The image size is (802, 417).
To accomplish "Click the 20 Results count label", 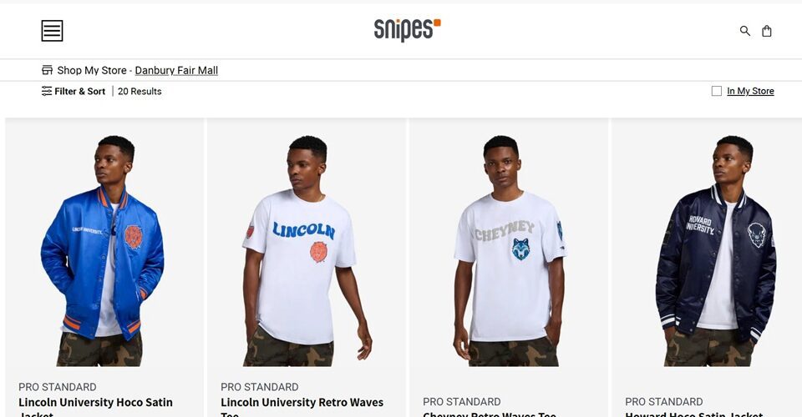I will (140, 92).
